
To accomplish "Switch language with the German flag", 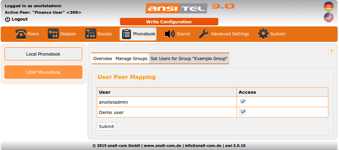I will (329, 6).
